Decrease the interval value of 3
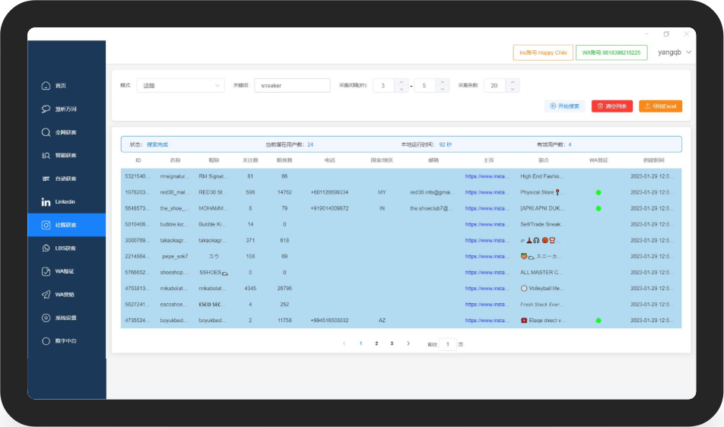The image size is (724, 427). click(x=402, y=89)
